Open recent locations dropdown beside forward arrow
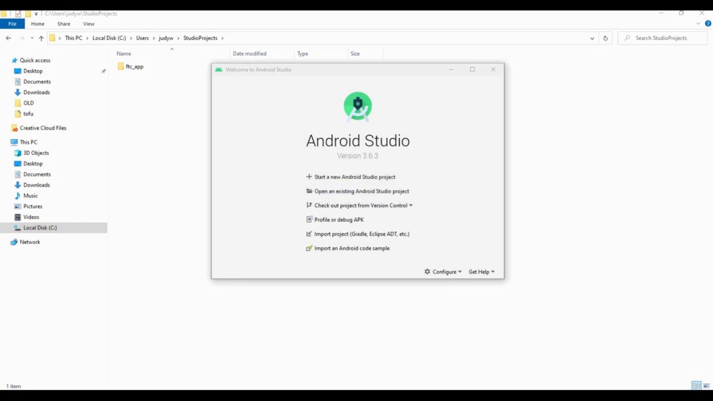713x401 pixels. (x=32, y=38)
